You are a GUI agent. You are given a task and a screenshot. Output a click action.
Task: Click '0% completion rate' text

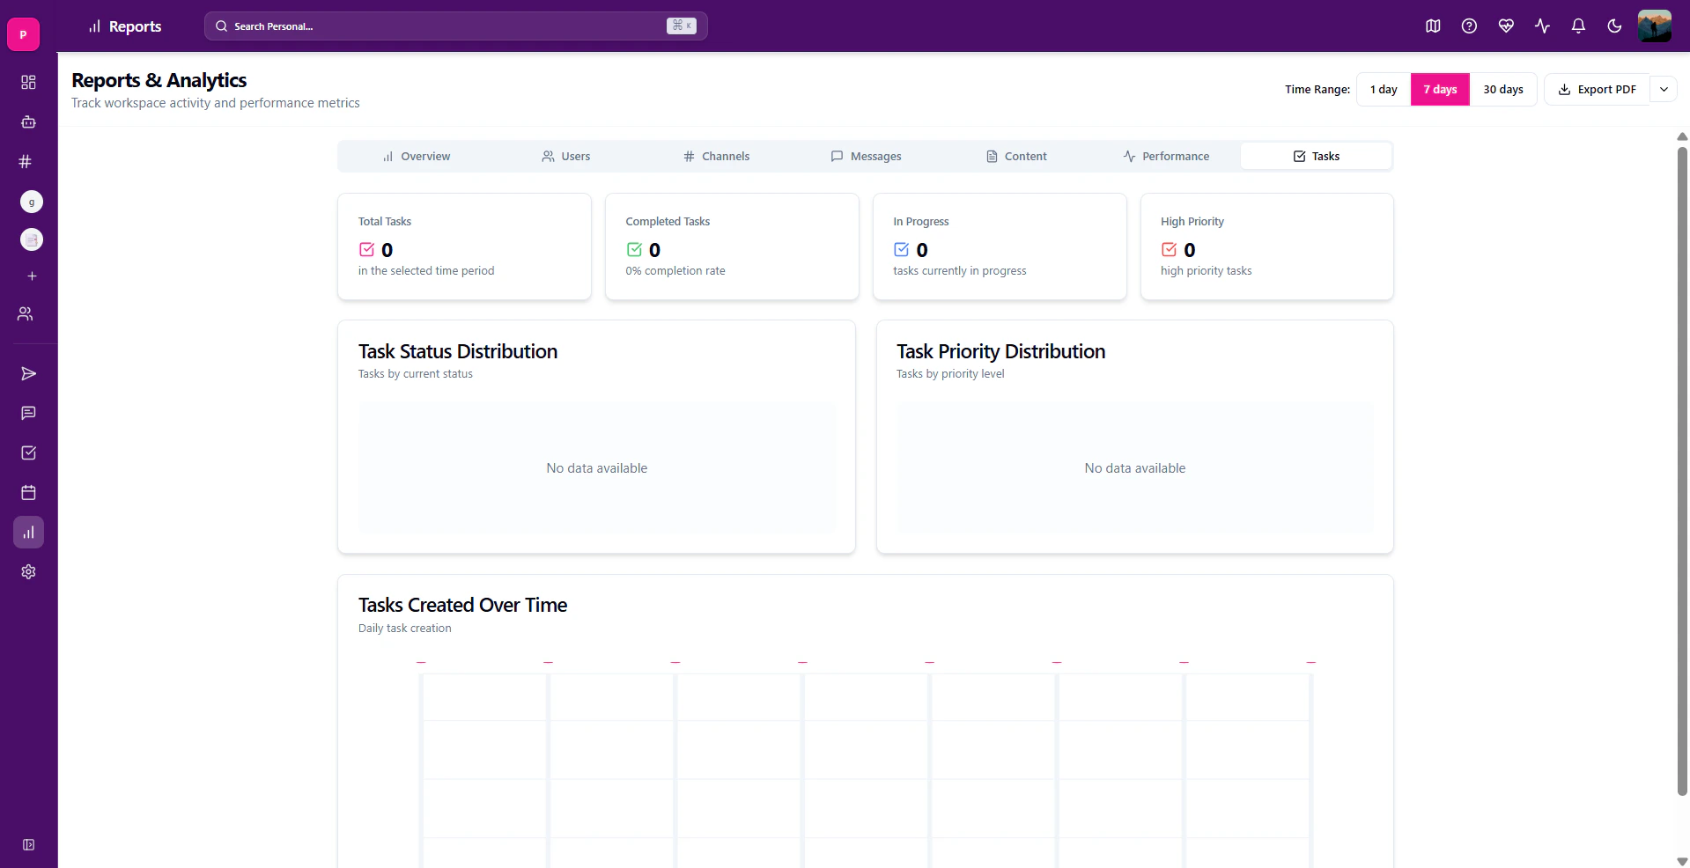pyautogui.click(x=675, y=271)
